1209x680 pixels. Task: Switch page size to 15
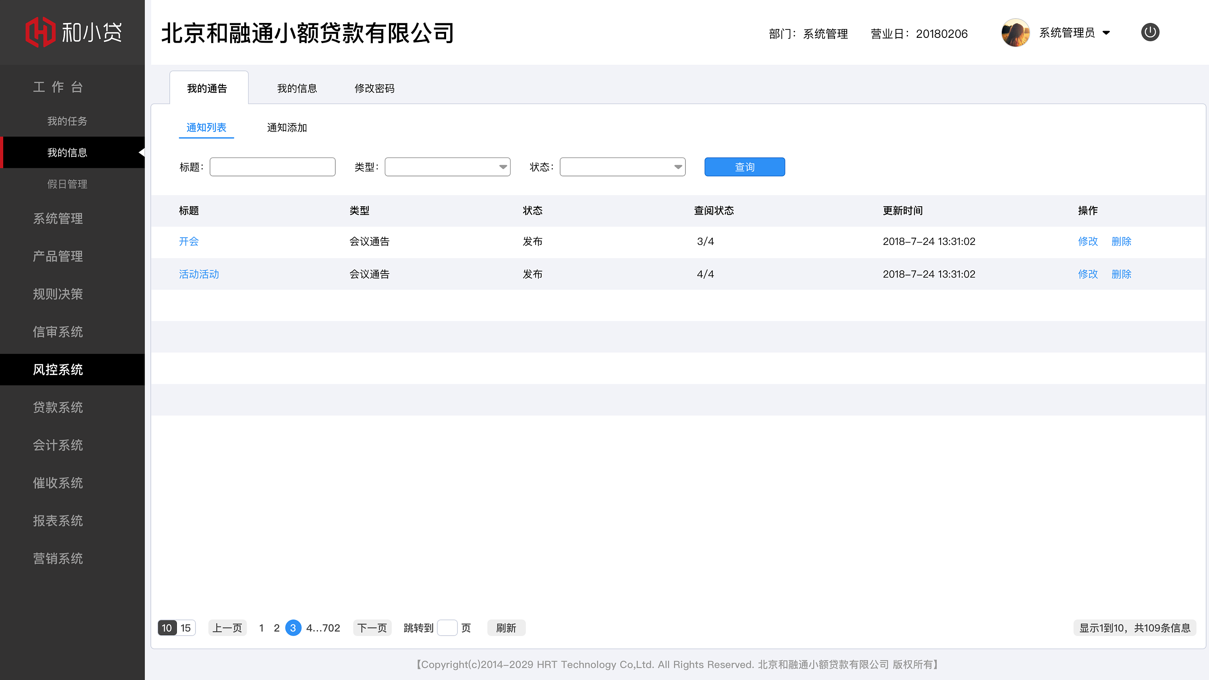click(x=186, y=628)
